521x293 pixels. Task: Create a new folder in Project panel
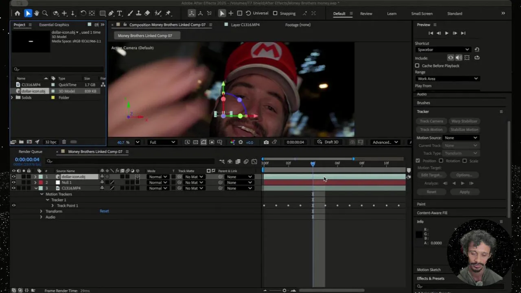pyautogui.click(x=21, y=142)
